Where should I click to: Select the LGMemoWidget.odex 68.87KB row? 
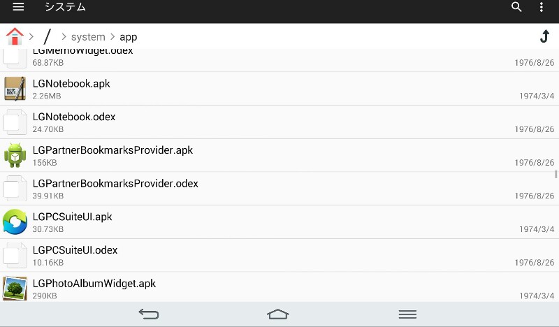tap(279, 60)
